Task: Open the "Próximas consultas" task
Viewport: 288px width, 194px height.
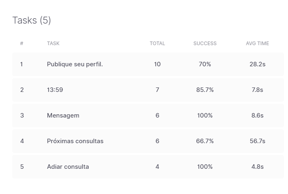Action: [x=75, y=141]
